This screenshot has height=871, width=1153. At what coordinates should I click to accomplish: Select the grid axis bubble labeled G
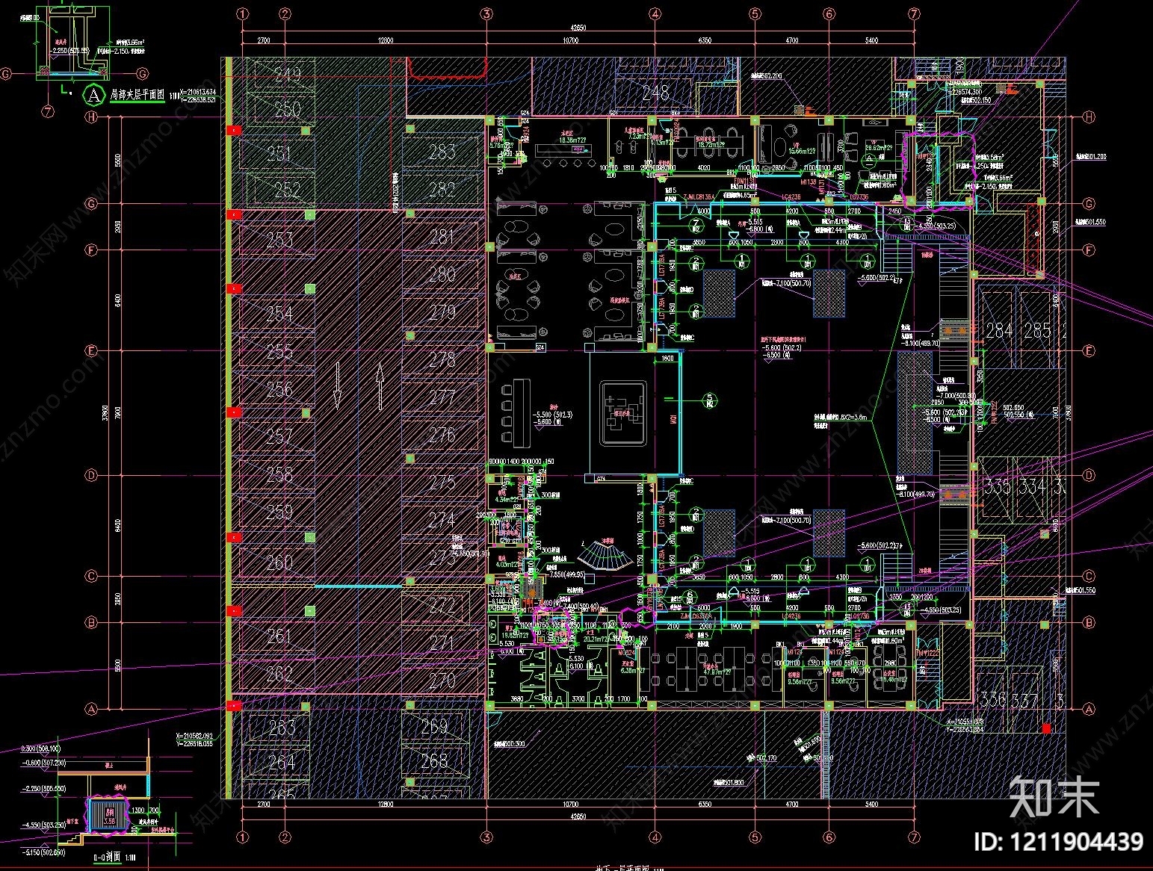(x=91, y=202)
